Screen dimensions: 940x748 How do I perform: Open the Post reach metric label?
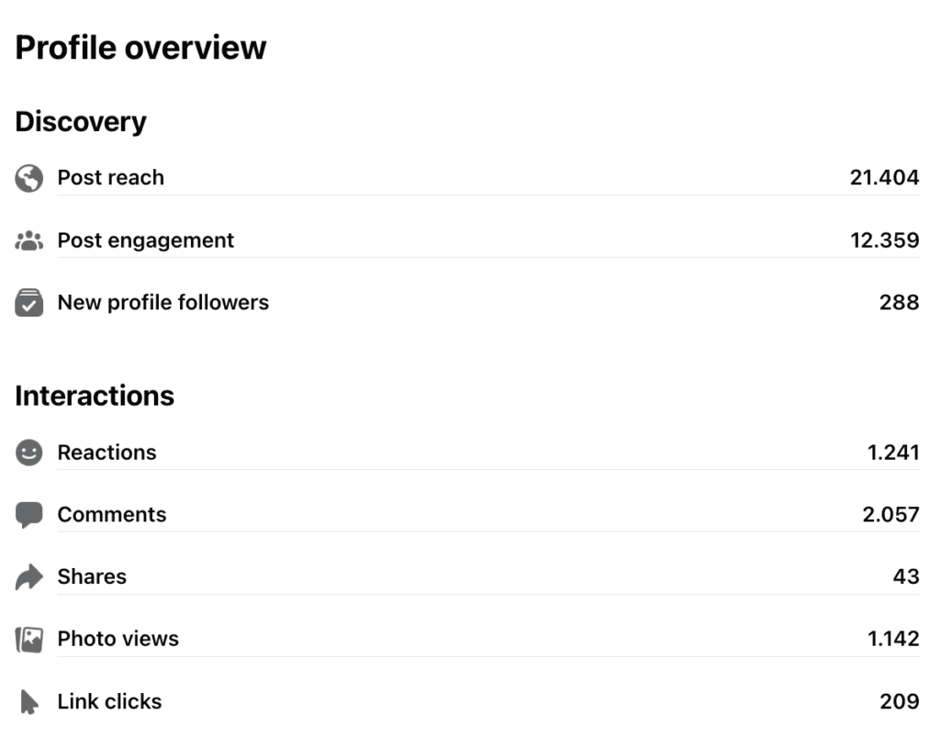(111, 177)
